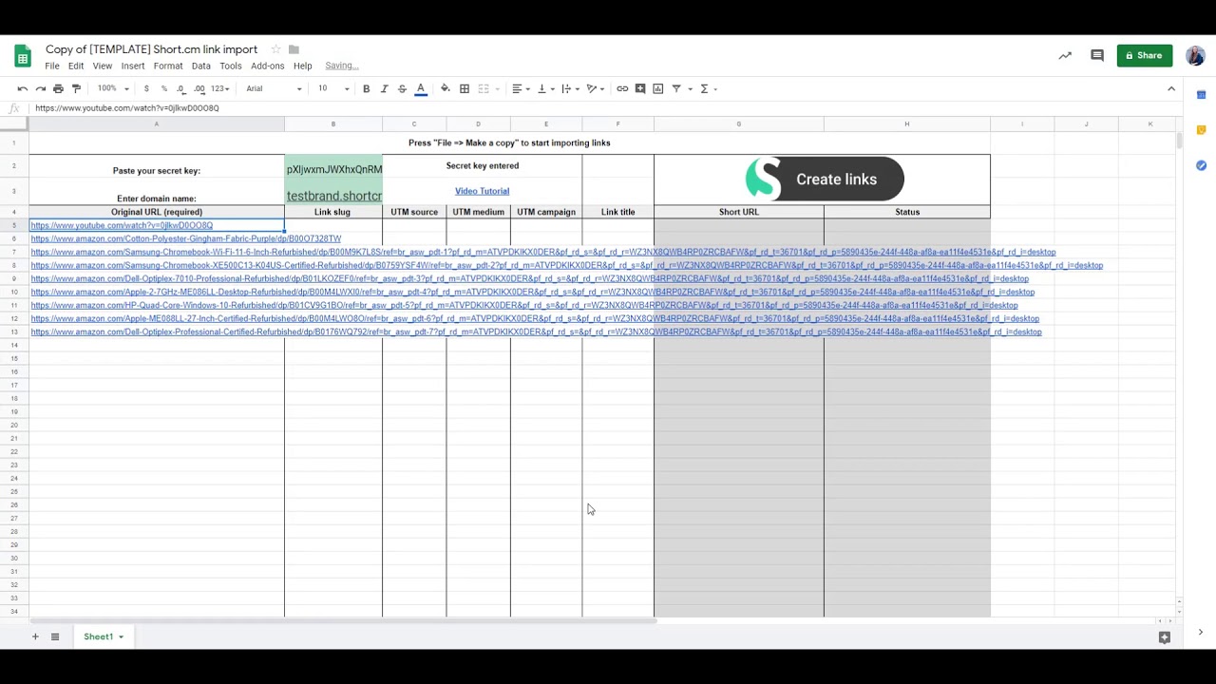
Task: Open the Tools menu
Action: click(x=231, y=66)
